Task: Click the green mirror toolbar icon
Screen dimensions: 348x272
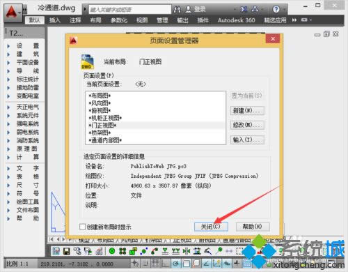Action: 187,251
